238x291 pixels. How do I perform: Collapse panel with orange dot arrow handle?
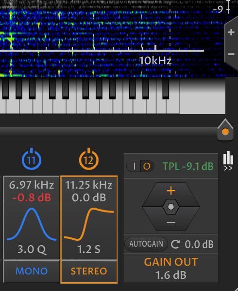point(225,130)
